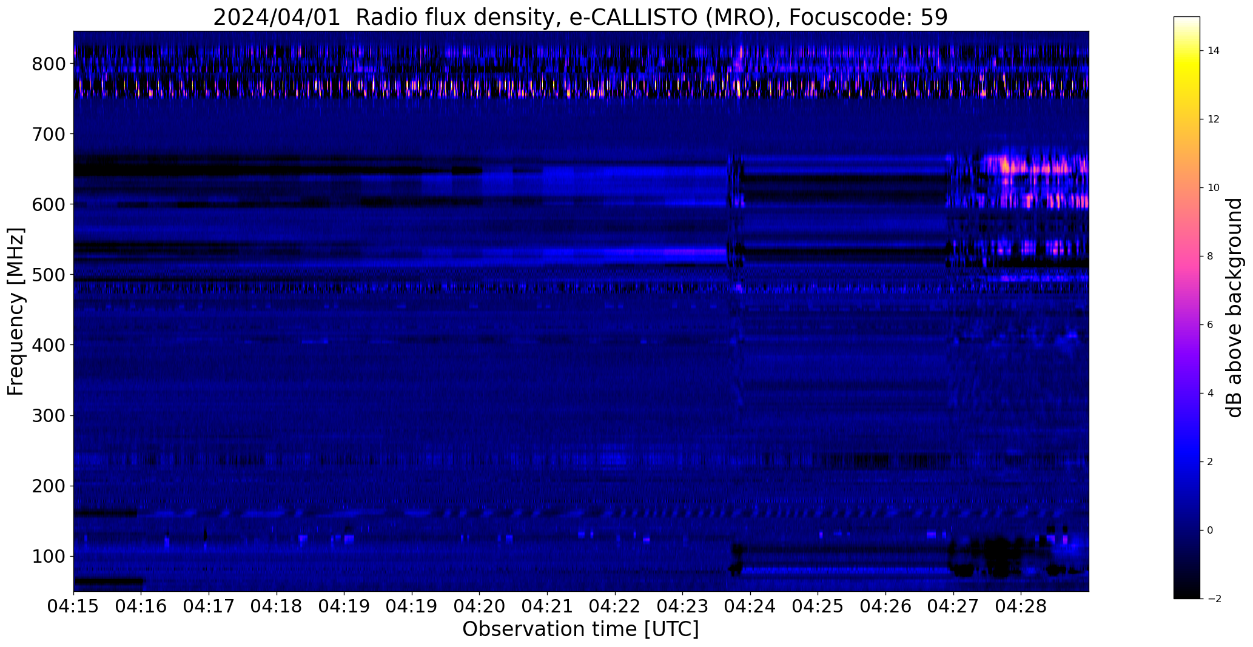Image resolution: width=1253 pixels, height=647 pixels.
Task: Click the 'Observation time [UTC]' x-axis label
Action: tap(580, 629)
